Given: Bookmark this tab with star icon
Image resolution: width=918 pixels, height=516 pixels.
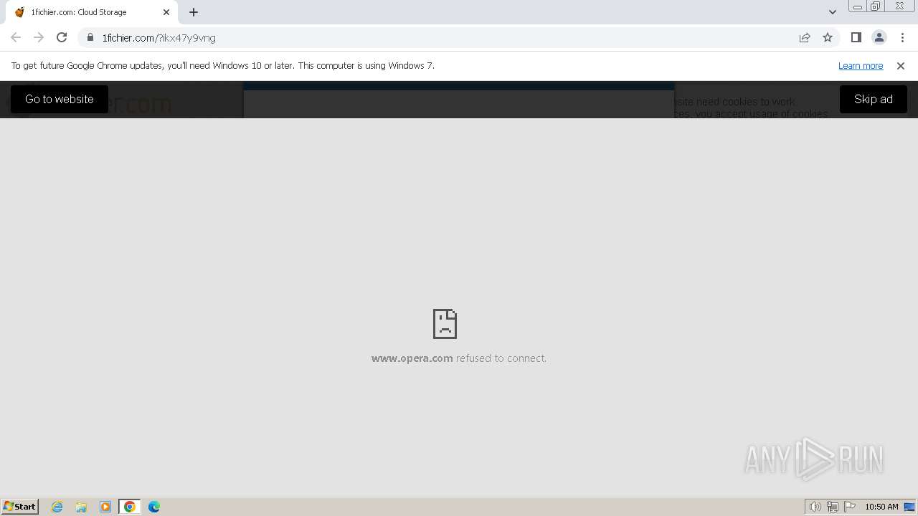Looking at the screenshot, I should click(x=828, y=37).
